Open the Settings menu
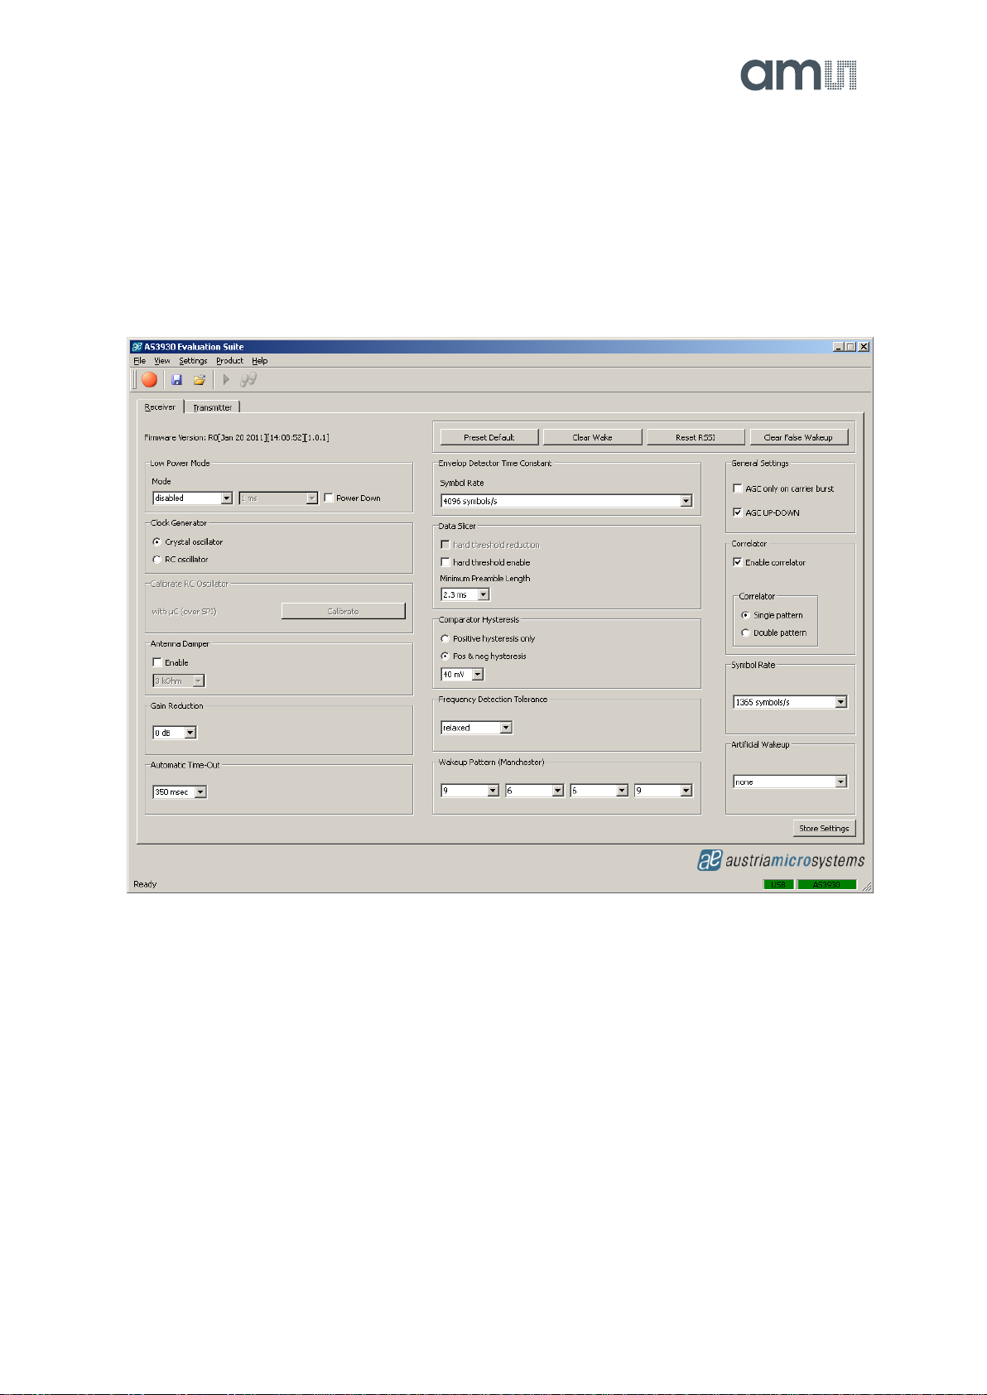This screenshot has height=1395, width=987. click(x=193, y=361)
